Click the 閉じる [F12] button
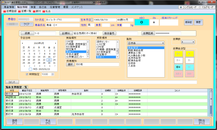The height and width of the screenshot is (130, 217). coord(202,122)
